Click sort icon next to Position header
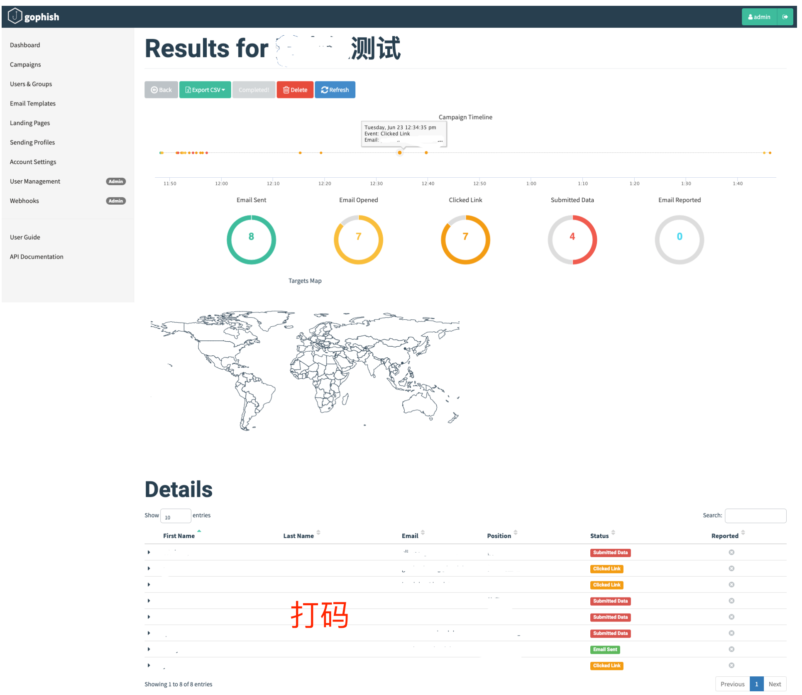The width and height of the screenshot is (802, 695). coord(516,533)
